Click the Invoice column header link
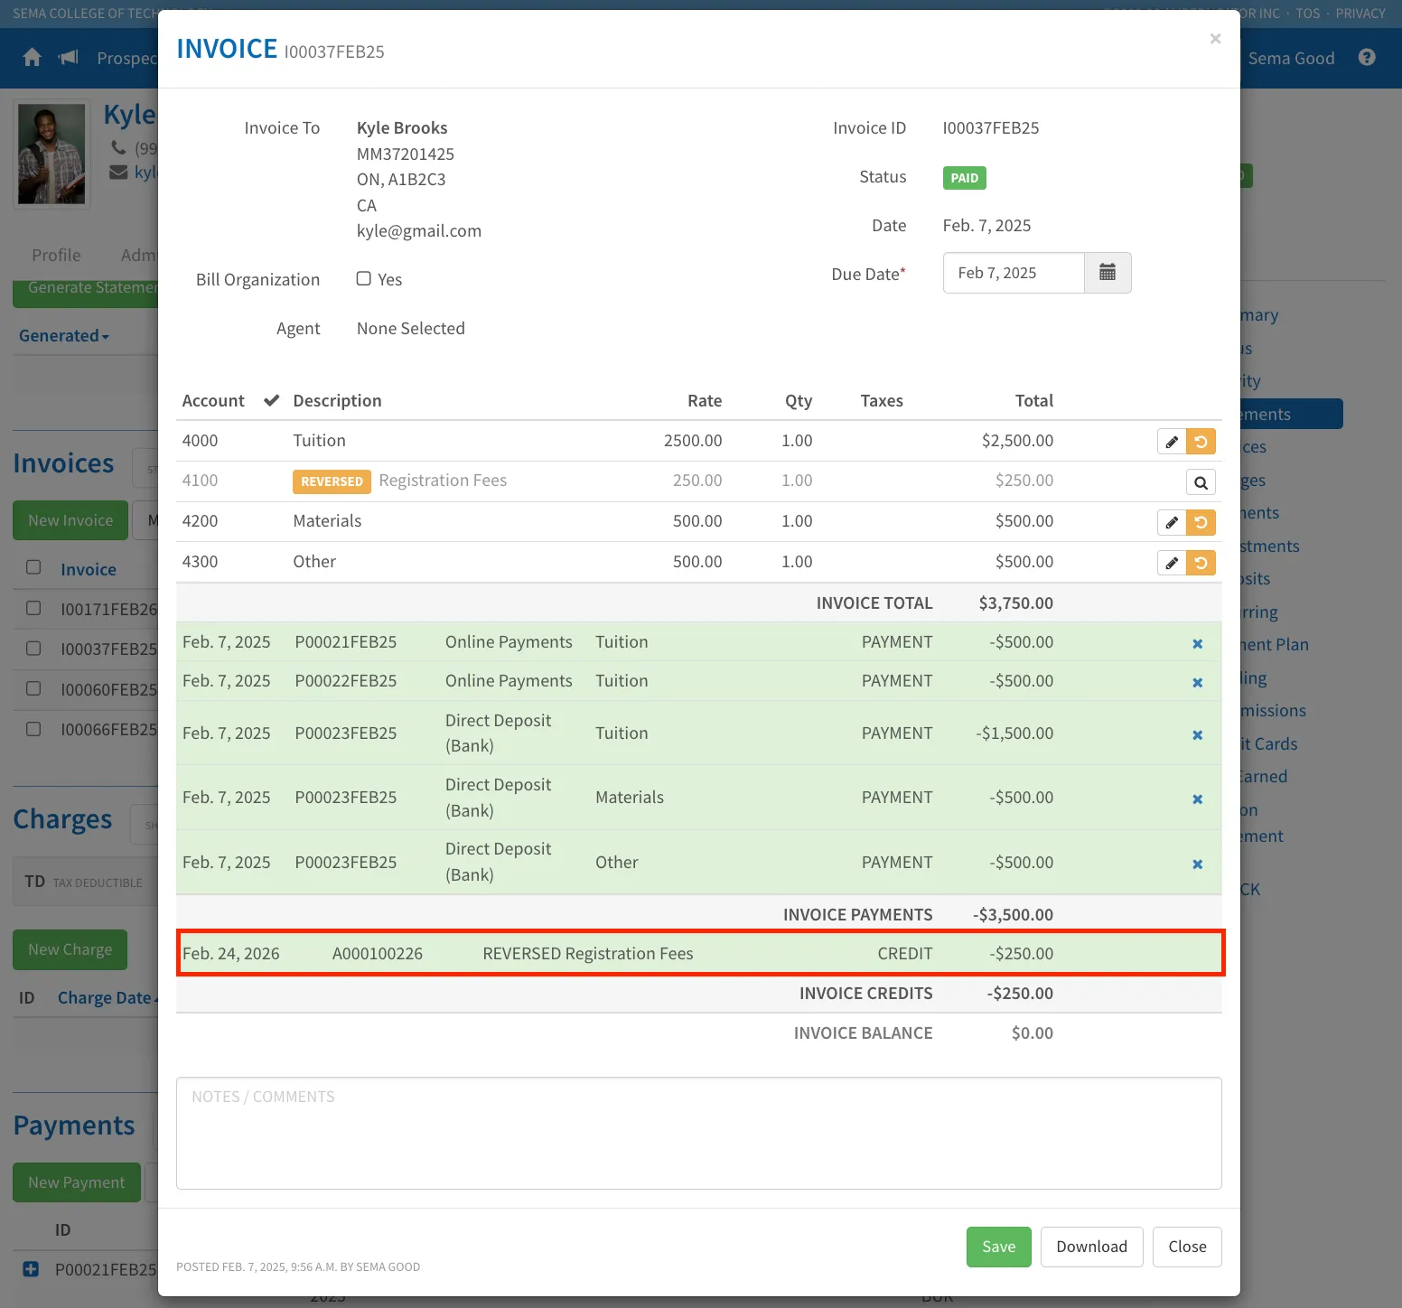This screenshot has height=1308, width=1402. tap(89, 569)
